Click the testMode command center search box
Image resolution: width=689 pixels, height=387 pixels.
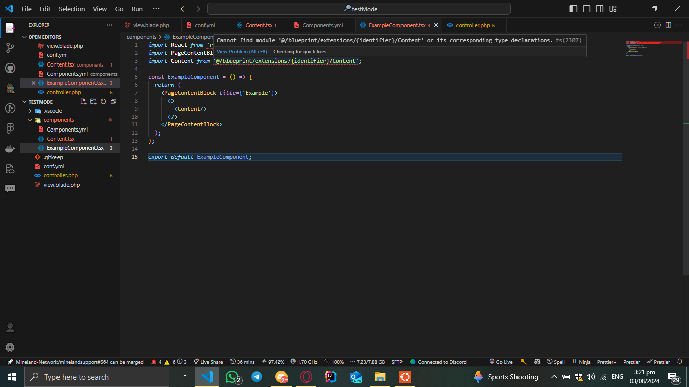click(x=359, y=9)
